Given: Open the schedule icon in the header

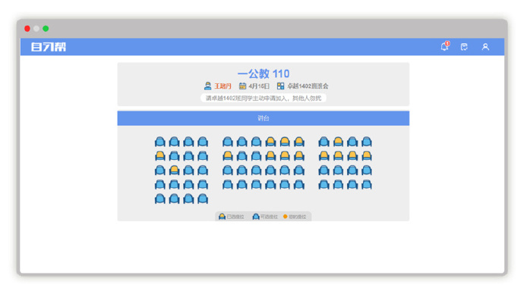Looking at the screenshot, I should pyautogui.click(x=464, y=47).
